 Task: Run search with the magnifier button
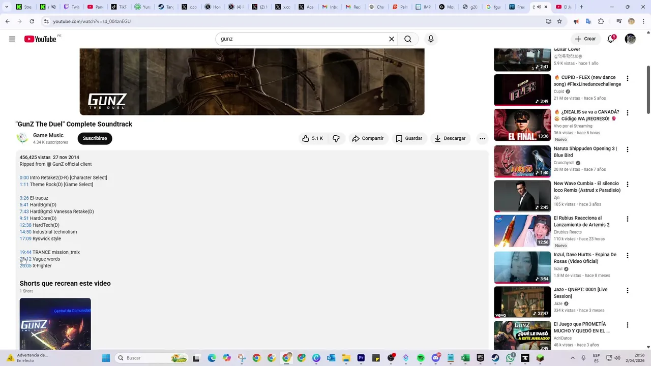click(x=408, y=39)
